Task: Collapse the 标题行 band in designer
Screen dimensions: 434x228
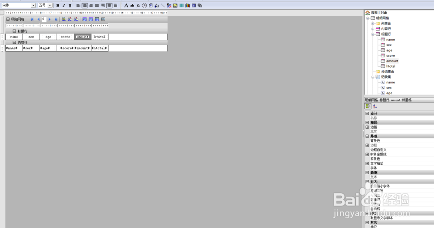Action: pyautogui.click(x=14, y=31)
